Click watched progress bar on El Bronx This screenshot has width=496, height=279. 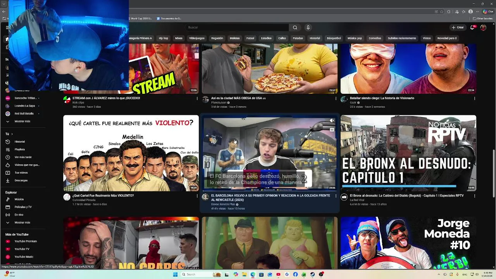click(x=398, y=186)
